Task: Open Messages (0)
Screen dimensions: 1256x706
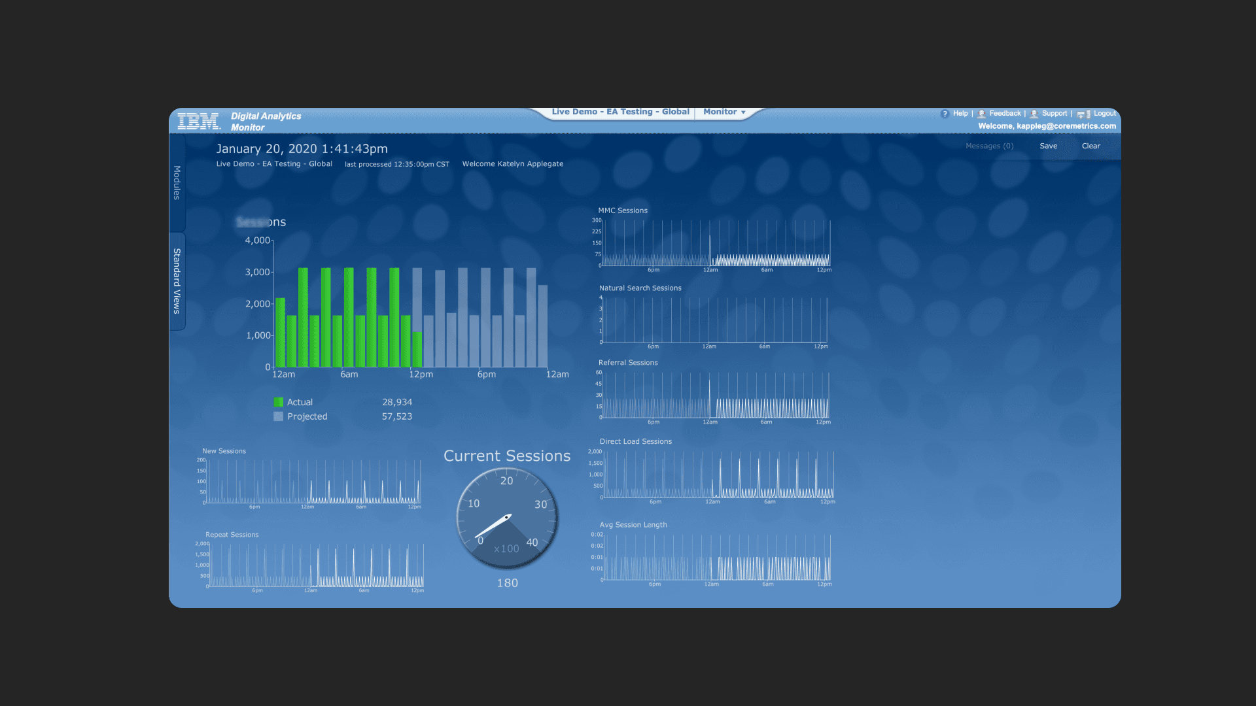Action: pyautogui.click(x=990, y=146)
